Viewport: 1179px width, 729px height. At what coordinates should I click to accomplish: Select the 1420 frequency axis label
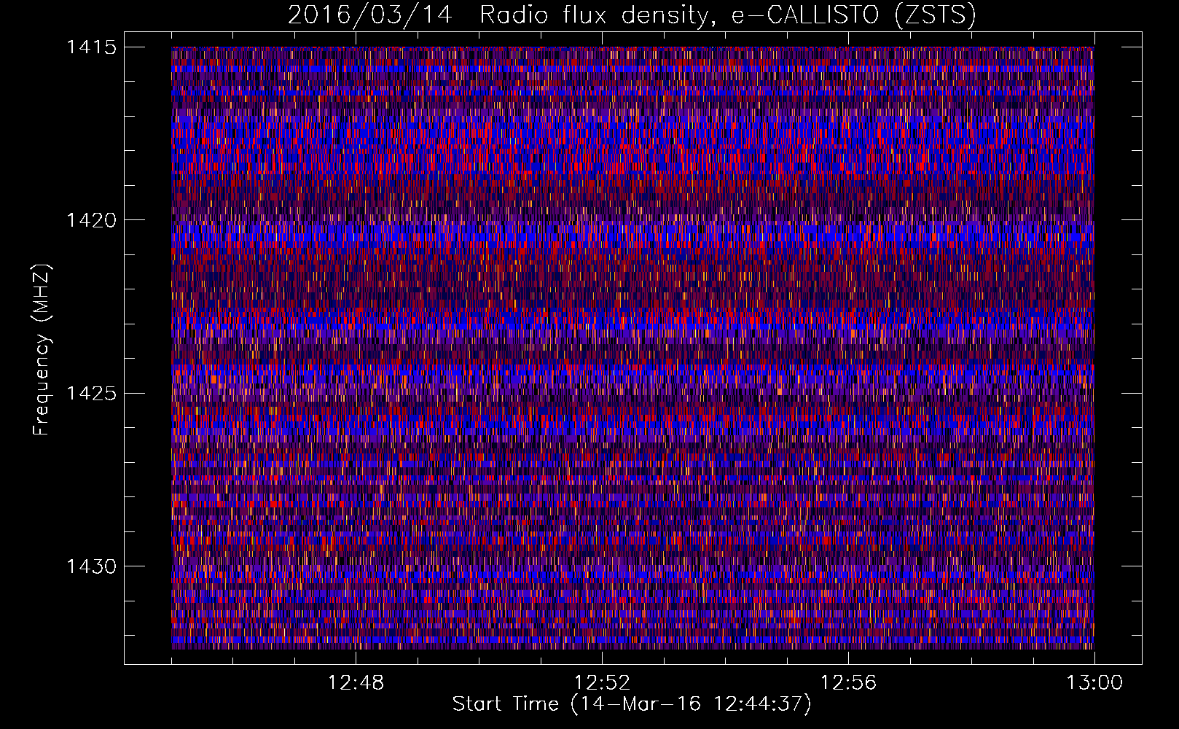click(91, 220)
